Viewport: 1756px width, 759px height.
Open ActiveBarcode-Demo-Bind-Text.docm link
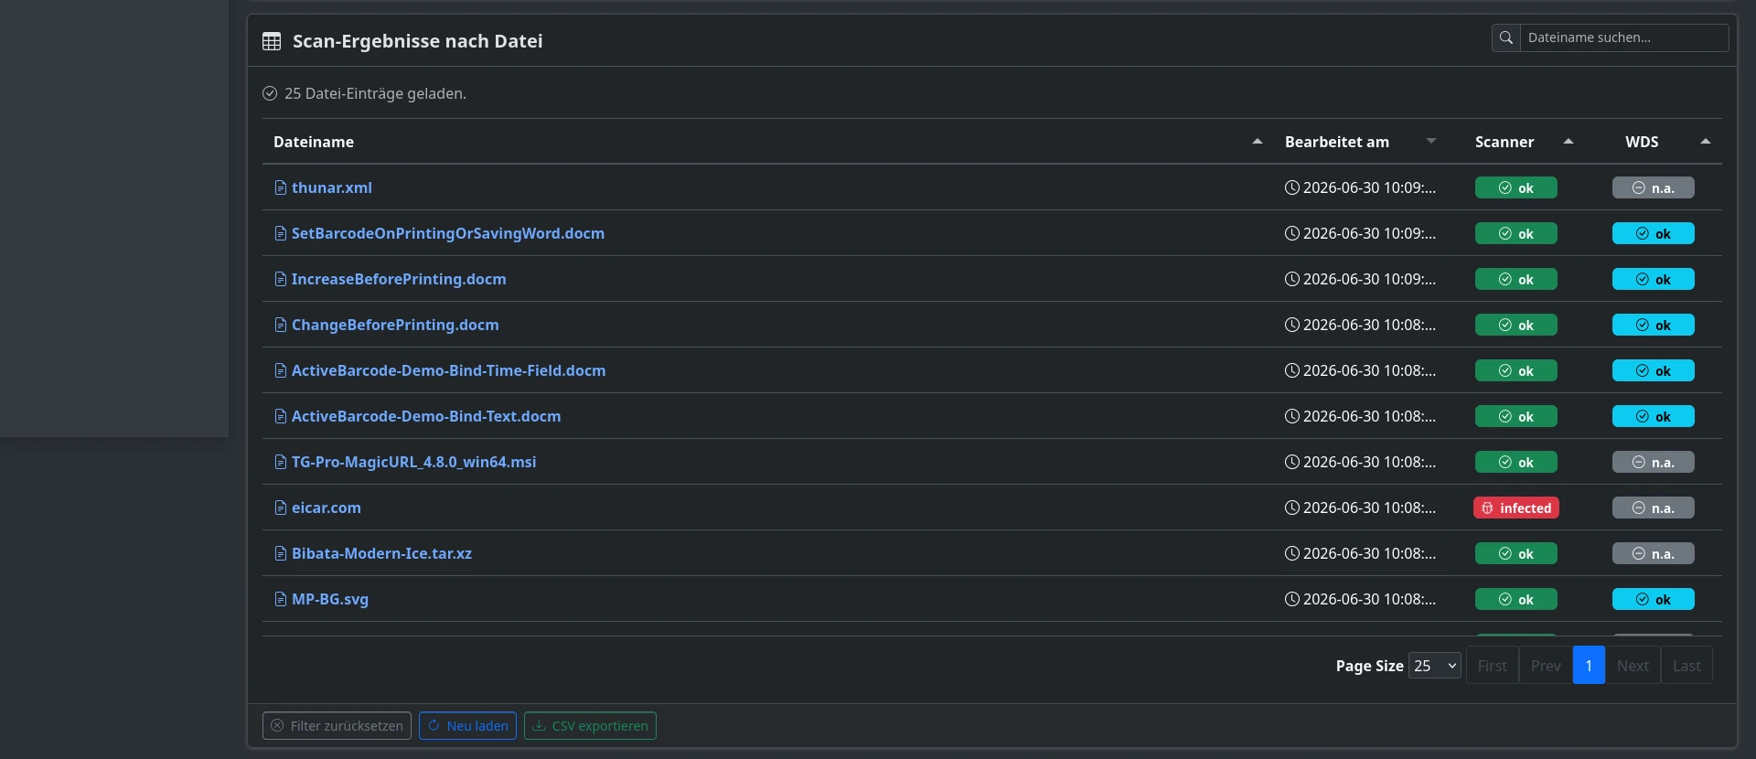pos(426,416)
